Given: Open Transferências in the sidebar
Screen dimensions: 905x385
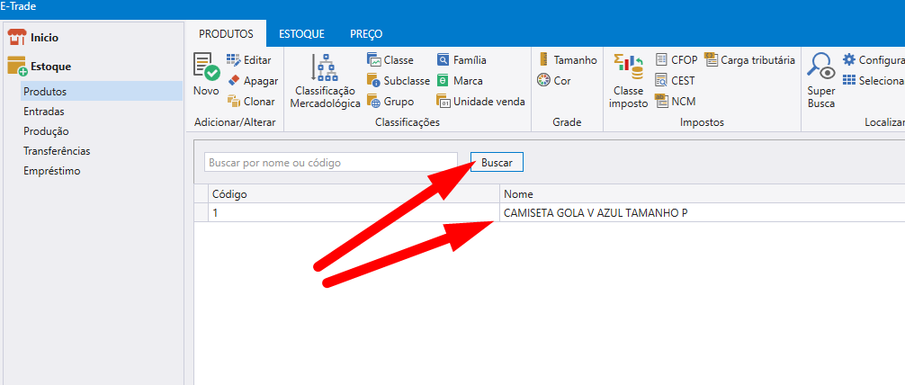Looking at the screenshot, I should (57, 151).
